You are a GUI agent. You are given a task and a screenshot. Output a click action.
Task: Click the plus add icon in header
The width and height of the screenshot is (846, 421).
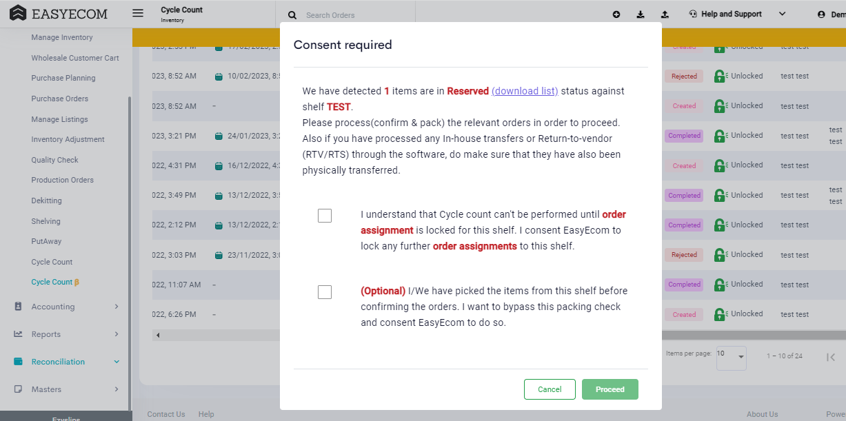click(x=616, y=14)
